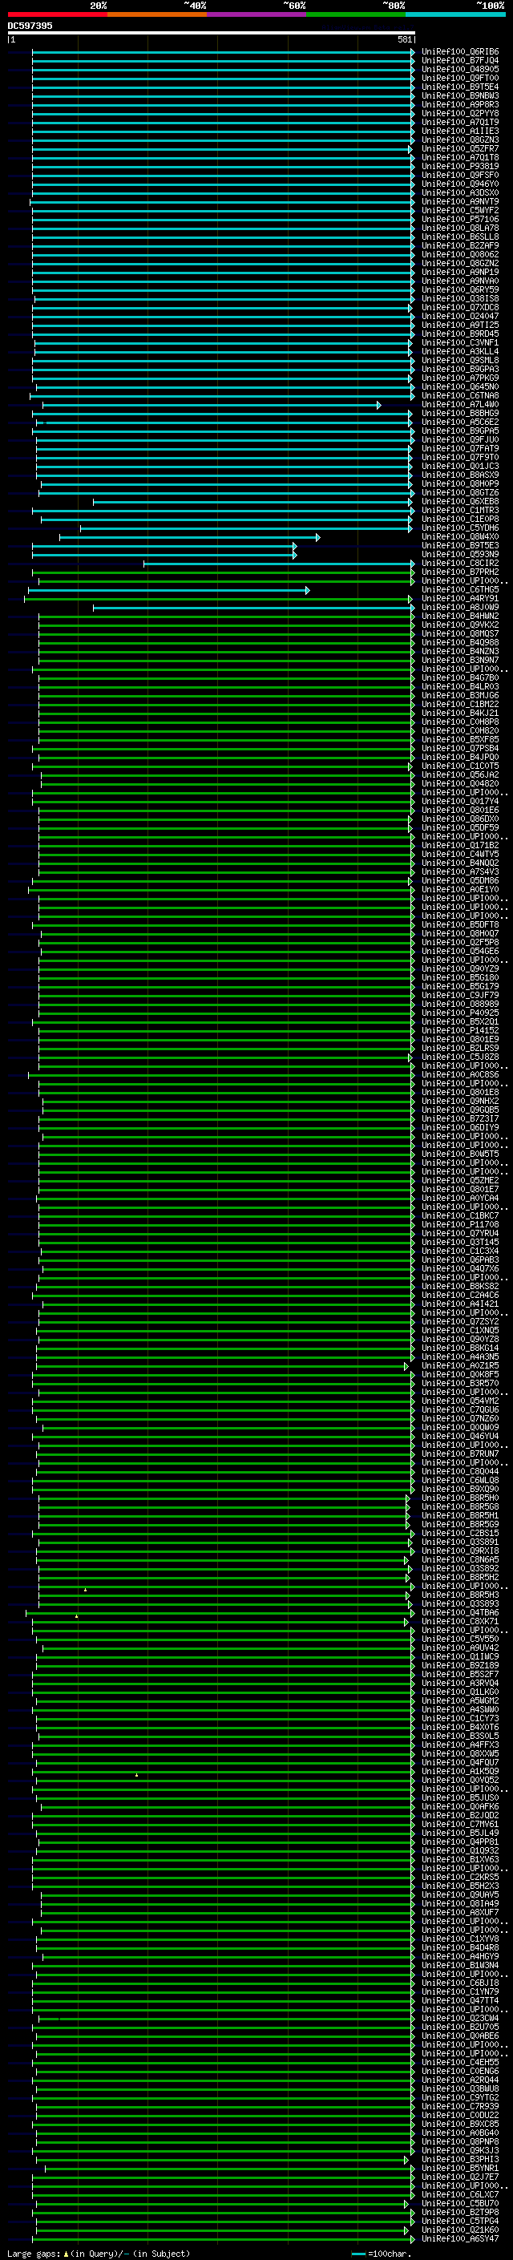Select hit label UniRef100_A6SY47
This screenshot has width=513, height=2260.
tap(460, 2239)
